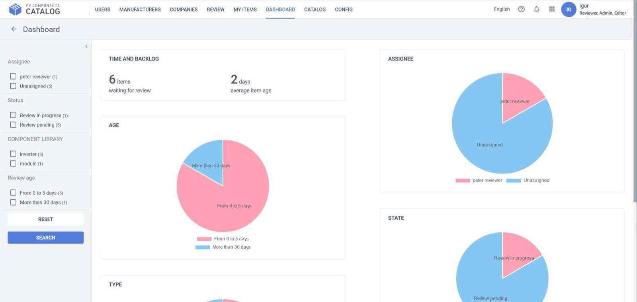Check the peter reviewer assignee filter
Viewport: 637px width, 302px height.
coord(13,76)
